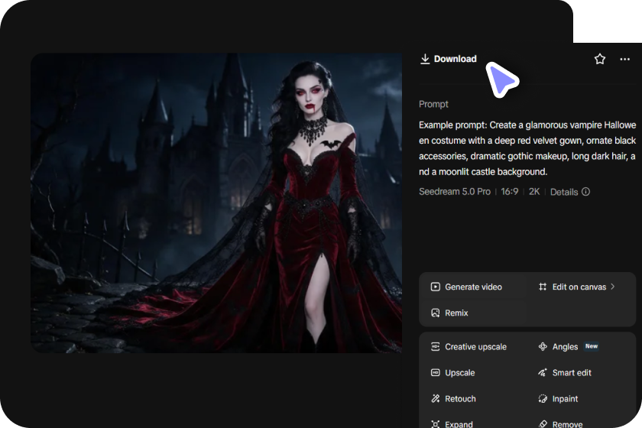The image size is (642, 428).
Task: Click the Remove eraser icon
Action: (543, 424)
